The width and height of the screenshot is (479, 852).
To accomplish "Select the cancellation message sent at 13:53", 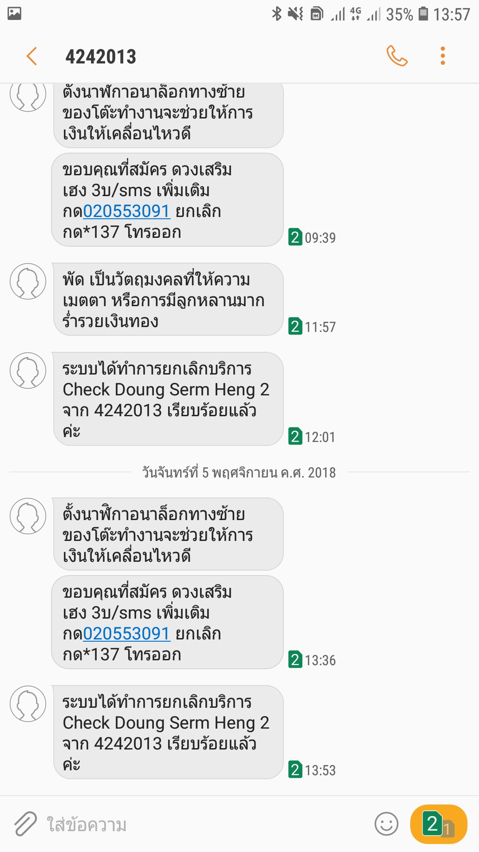I will click(x=168, y=732).
